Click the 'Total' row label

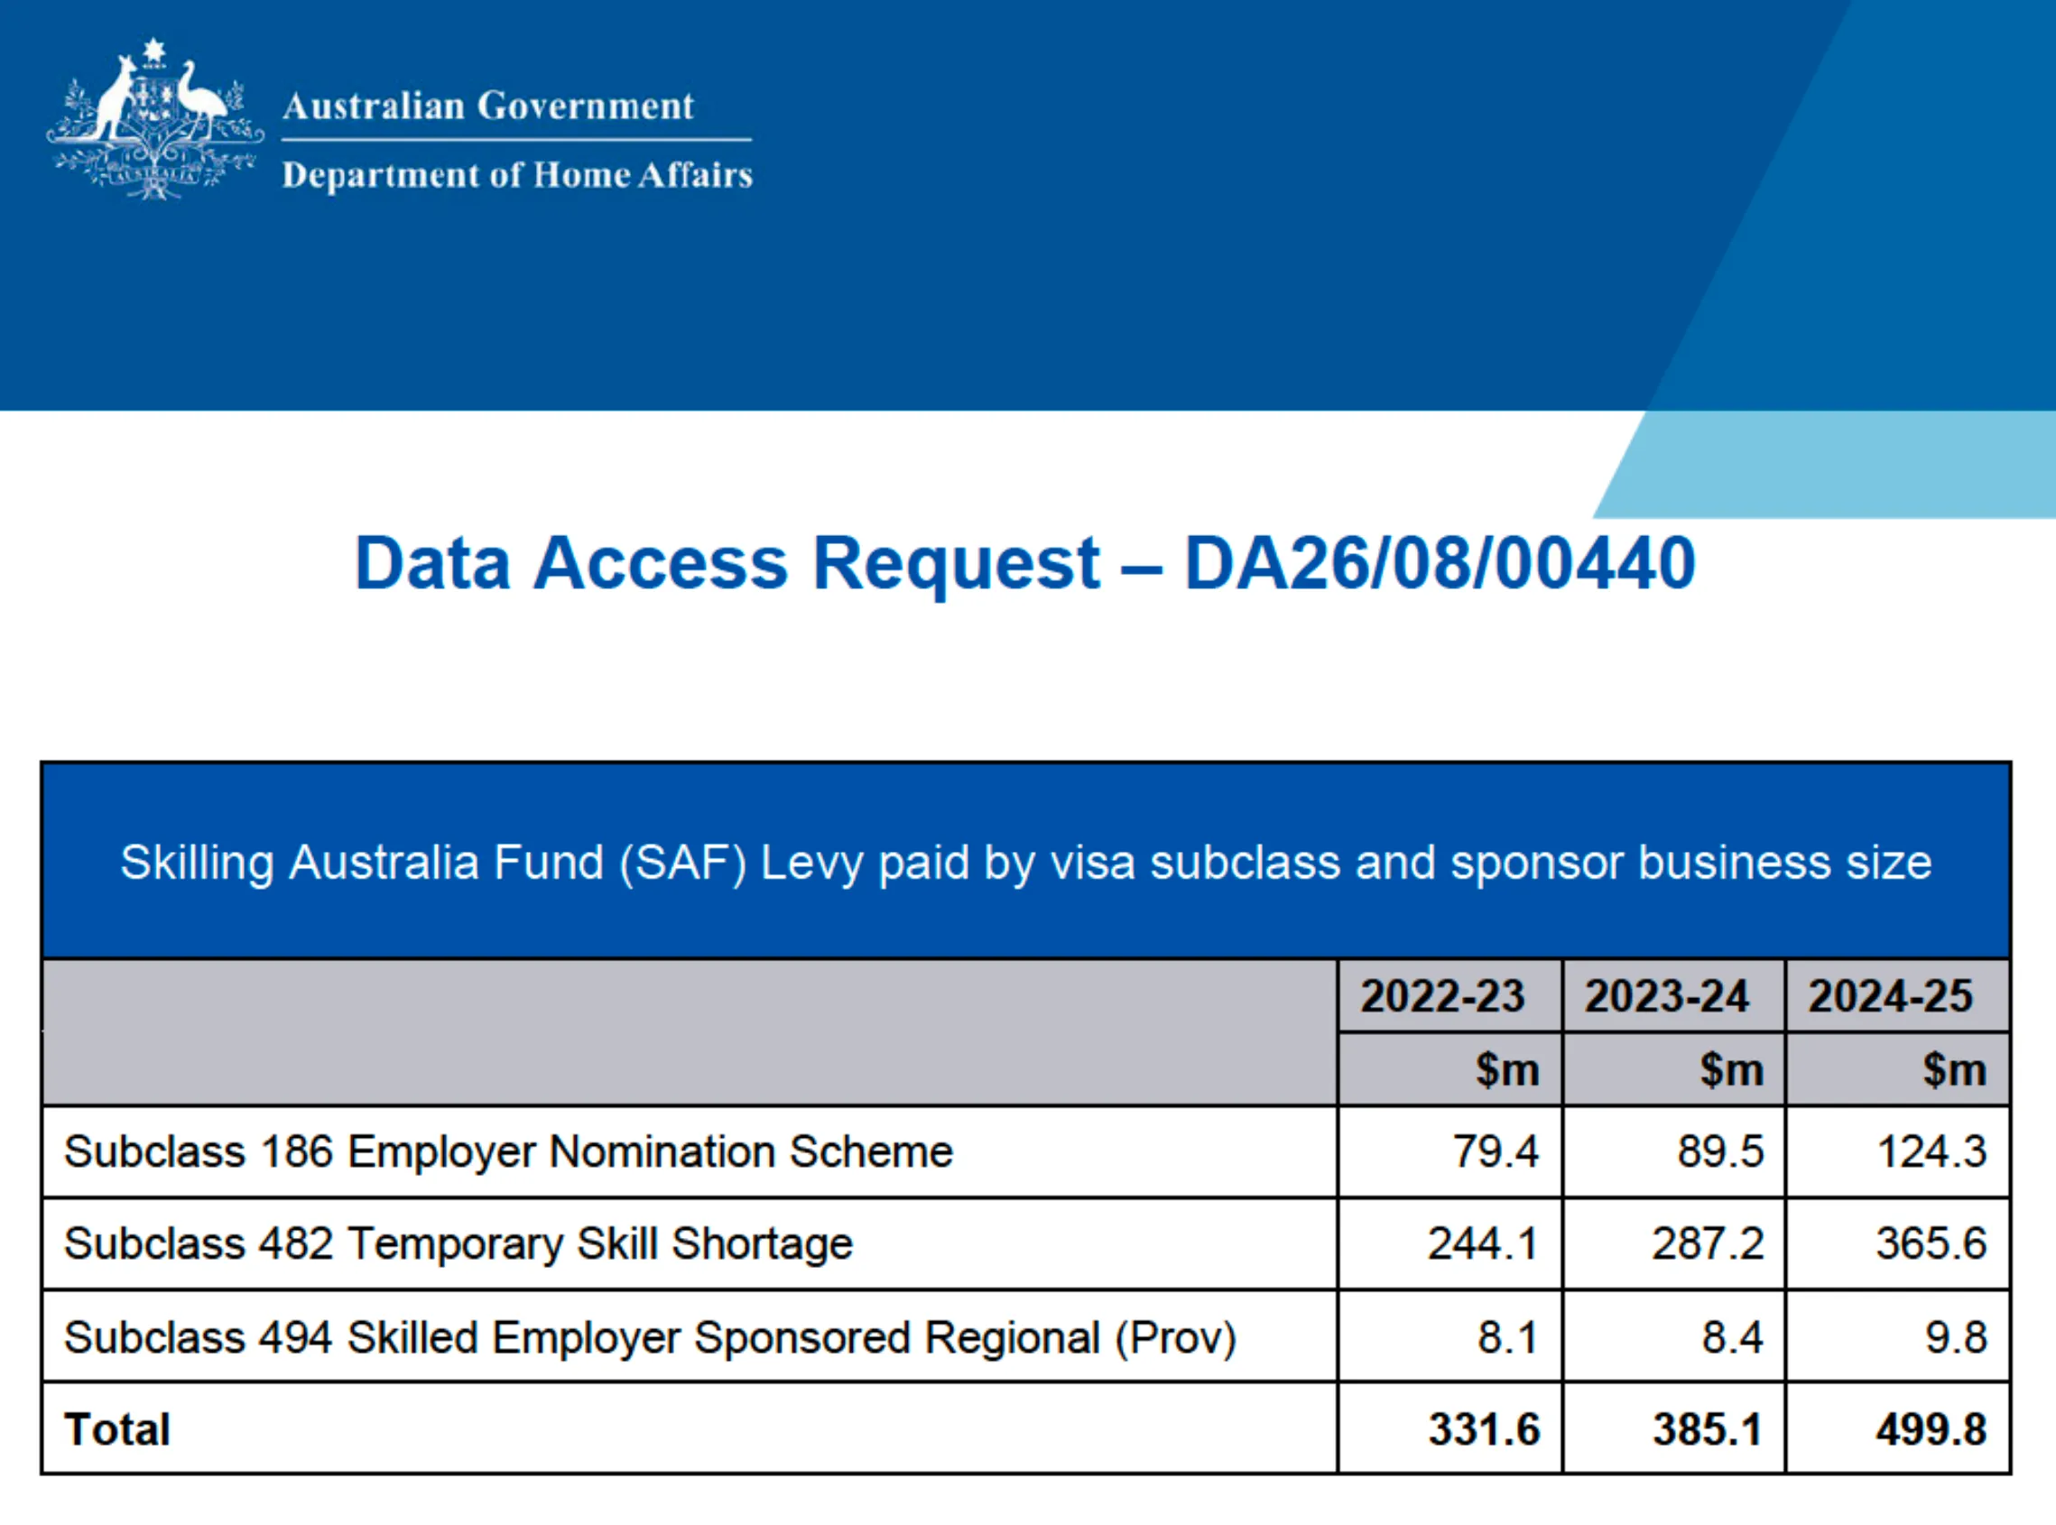point(117,1429)
